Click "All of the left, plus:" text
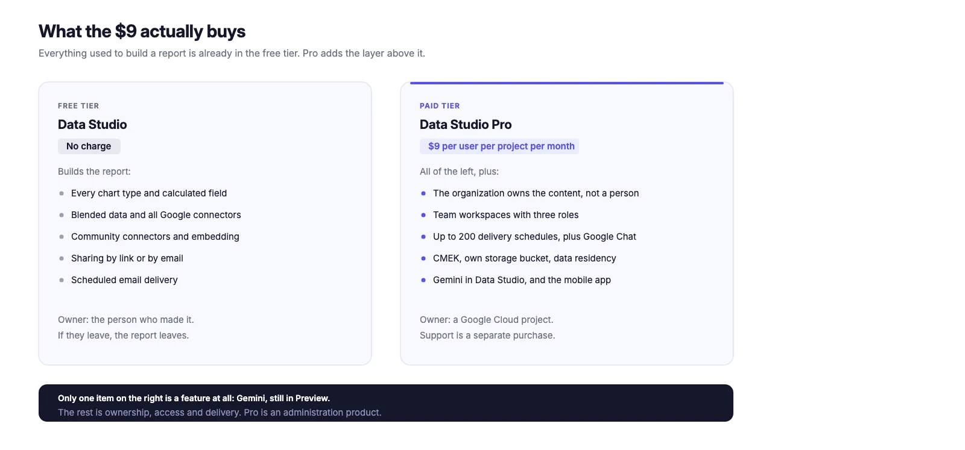The width and height of the screenshot is (965, 450). pyautogui.click(x=459, y=172)
